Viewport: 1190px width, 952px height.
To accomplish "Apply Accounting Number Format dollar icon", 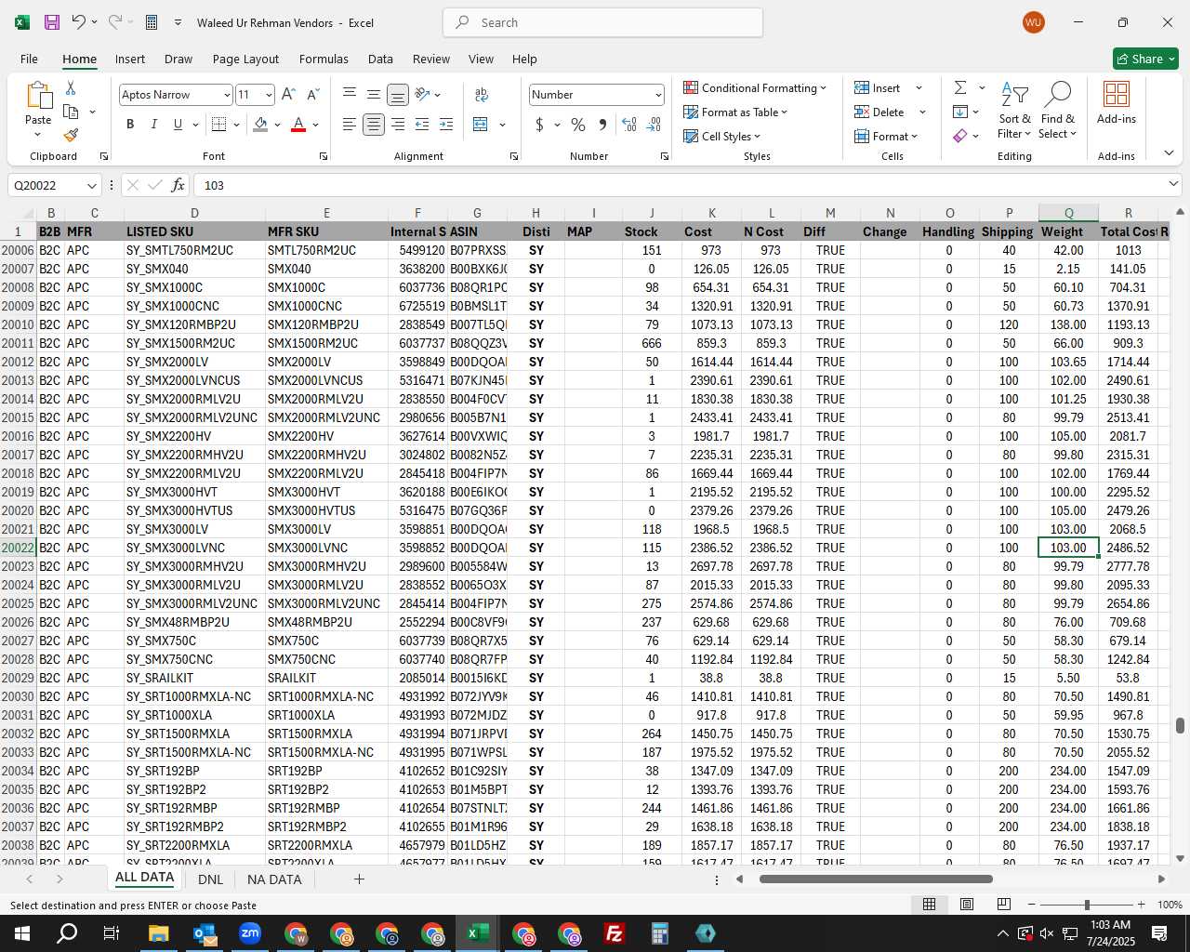I will coord(539,125).
